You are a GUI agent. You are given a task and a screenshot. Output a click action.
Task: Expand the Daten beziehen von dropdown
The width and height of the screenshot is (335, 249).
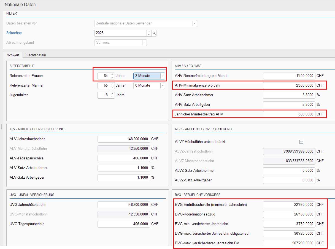(195, 23)
